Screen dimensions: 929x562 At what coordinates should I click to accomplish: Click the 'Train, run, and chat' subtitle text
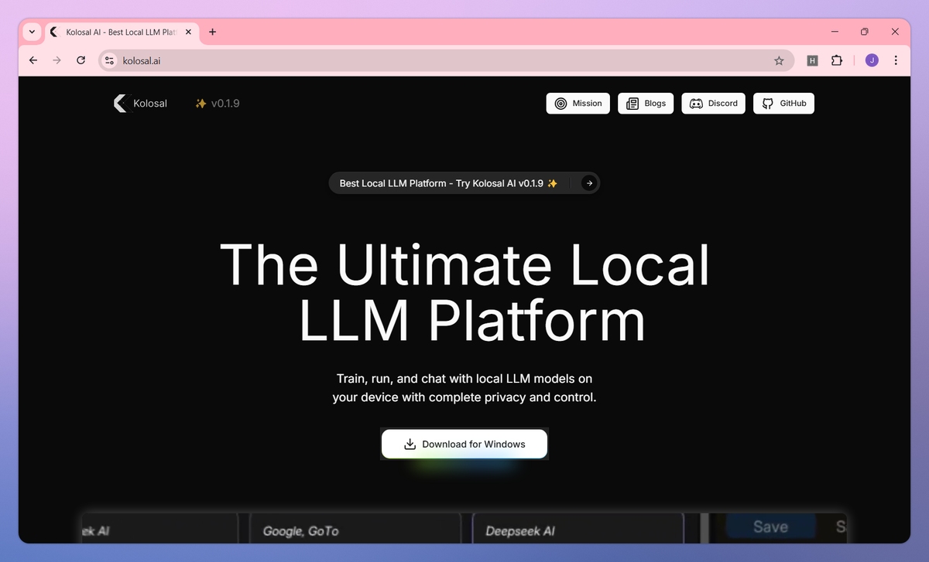(x=464, y=388)
